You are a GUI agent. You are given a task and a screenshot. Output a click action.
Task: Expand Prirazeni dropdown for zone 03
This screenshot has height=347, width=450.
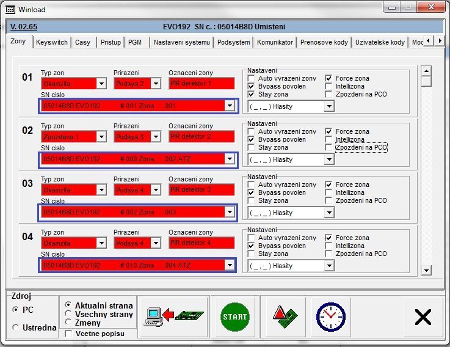[x=158, y=190]
